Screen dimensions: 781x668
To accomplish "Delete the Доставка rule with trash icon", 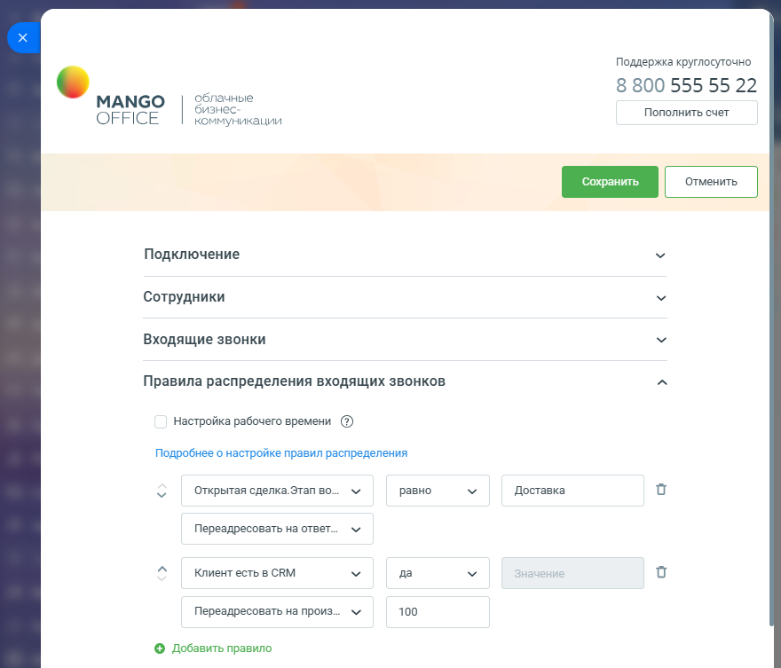I will click(x=661, y=490).
